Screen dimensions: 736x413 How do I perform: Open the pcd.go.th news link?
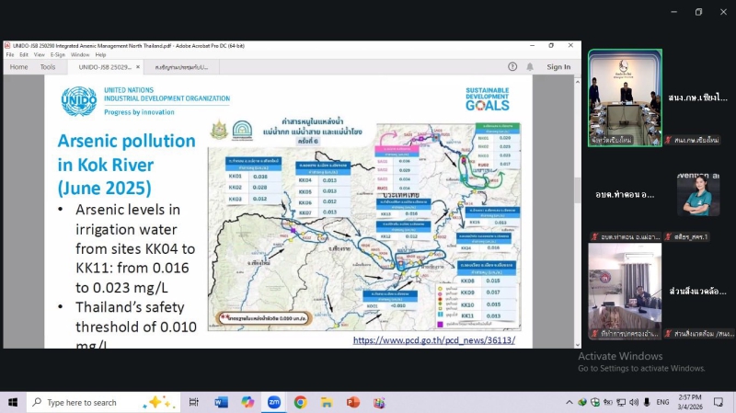click(434, 340)
